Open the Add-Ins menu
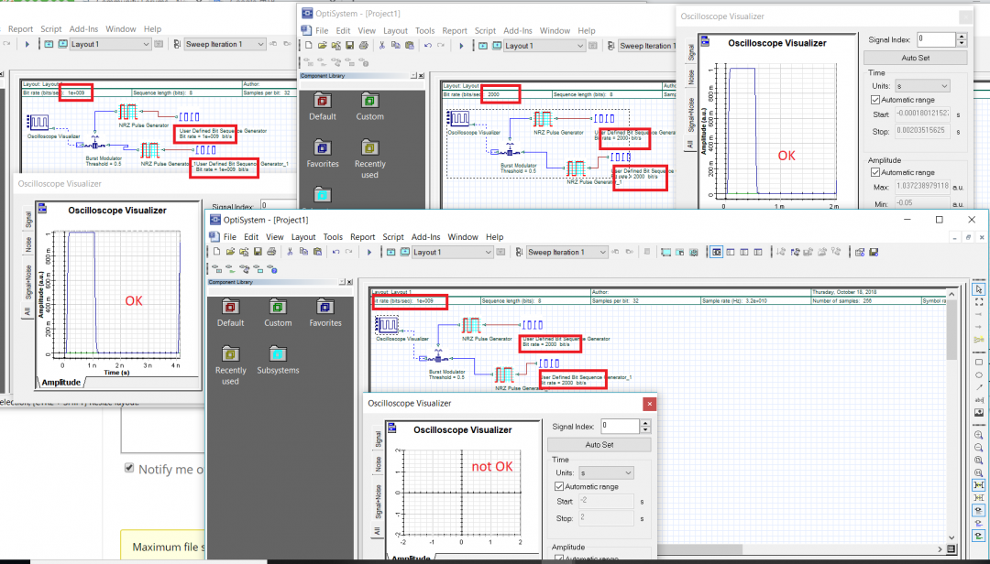The image size is (990, 564). [x=427, y=237]
